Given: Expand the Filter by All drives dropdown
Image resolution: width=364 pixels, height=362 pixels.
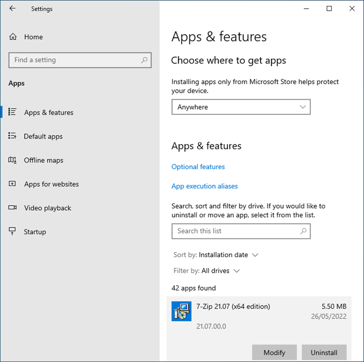Looking at the screenshot, I should 207,271.
